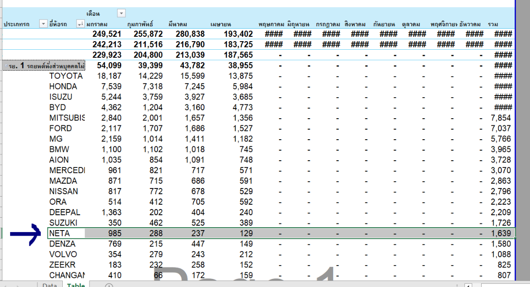Viewport: 530px width, 287px height.
Task: Select the พฤษภาคม column header
Action: (271, 24)
